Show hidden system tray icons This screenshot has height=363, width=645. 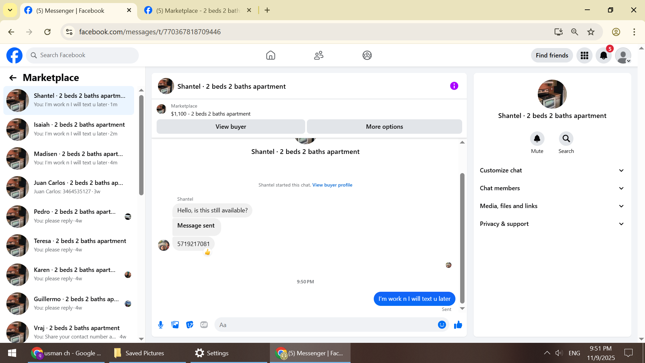(x=547, y=353)
